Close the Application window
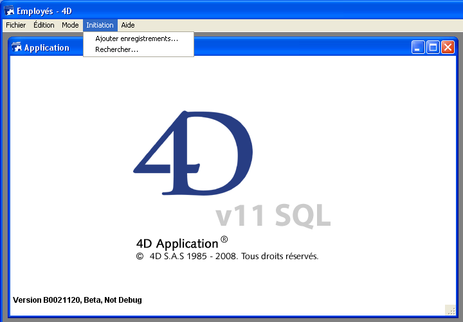 coord(448,47)
